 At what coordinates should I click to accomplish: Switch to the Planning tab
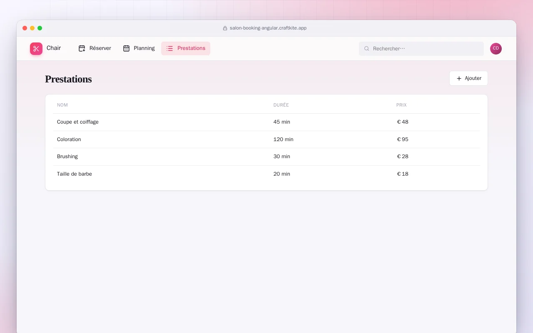(x=139, y=48)
